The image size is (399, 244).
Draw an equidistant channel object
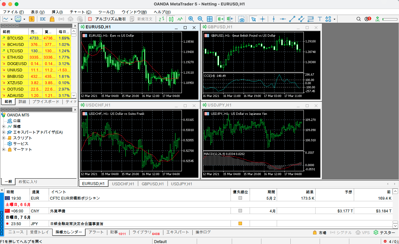301,19
